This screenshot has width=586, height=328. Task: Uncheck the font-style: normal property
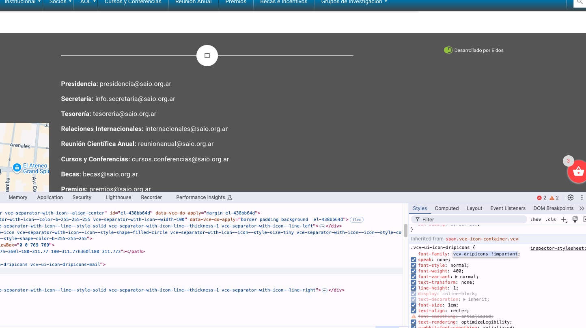pos(414,265)
